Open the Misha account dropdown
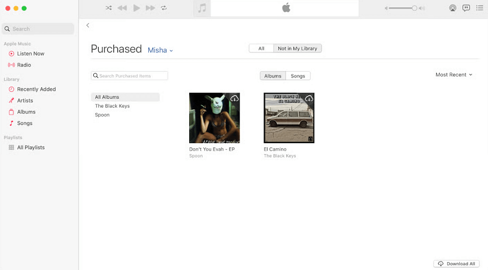This screenshot has height=270, width=488. (x=160, y=50)
